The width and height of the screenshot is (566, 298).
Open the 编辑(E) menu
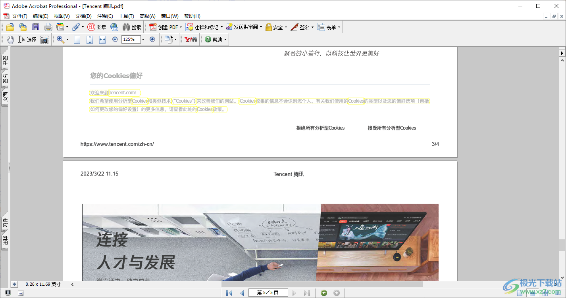(40, 16)
